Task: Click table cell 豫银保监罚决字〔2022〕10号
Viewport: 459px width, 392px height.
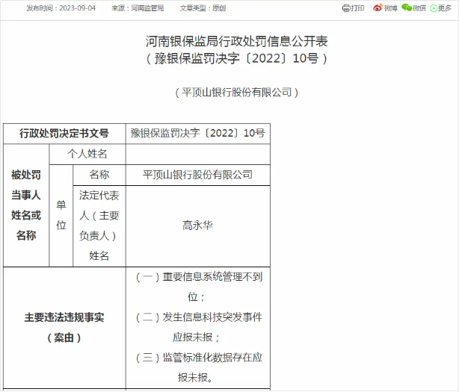Action: (x=198, y=134)
